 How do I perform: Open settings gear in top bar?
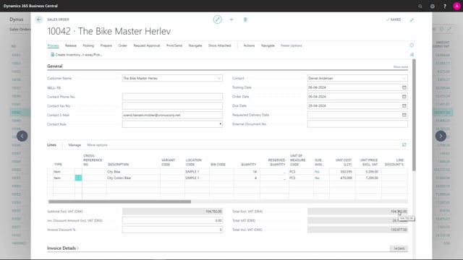tap(433, 6)
